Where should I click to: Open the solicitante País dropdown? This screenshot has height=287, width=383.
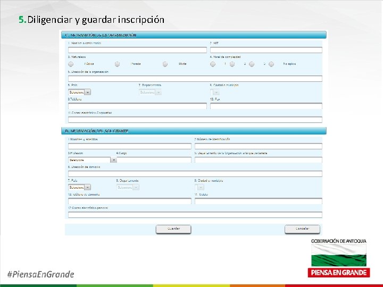(79, 187)
